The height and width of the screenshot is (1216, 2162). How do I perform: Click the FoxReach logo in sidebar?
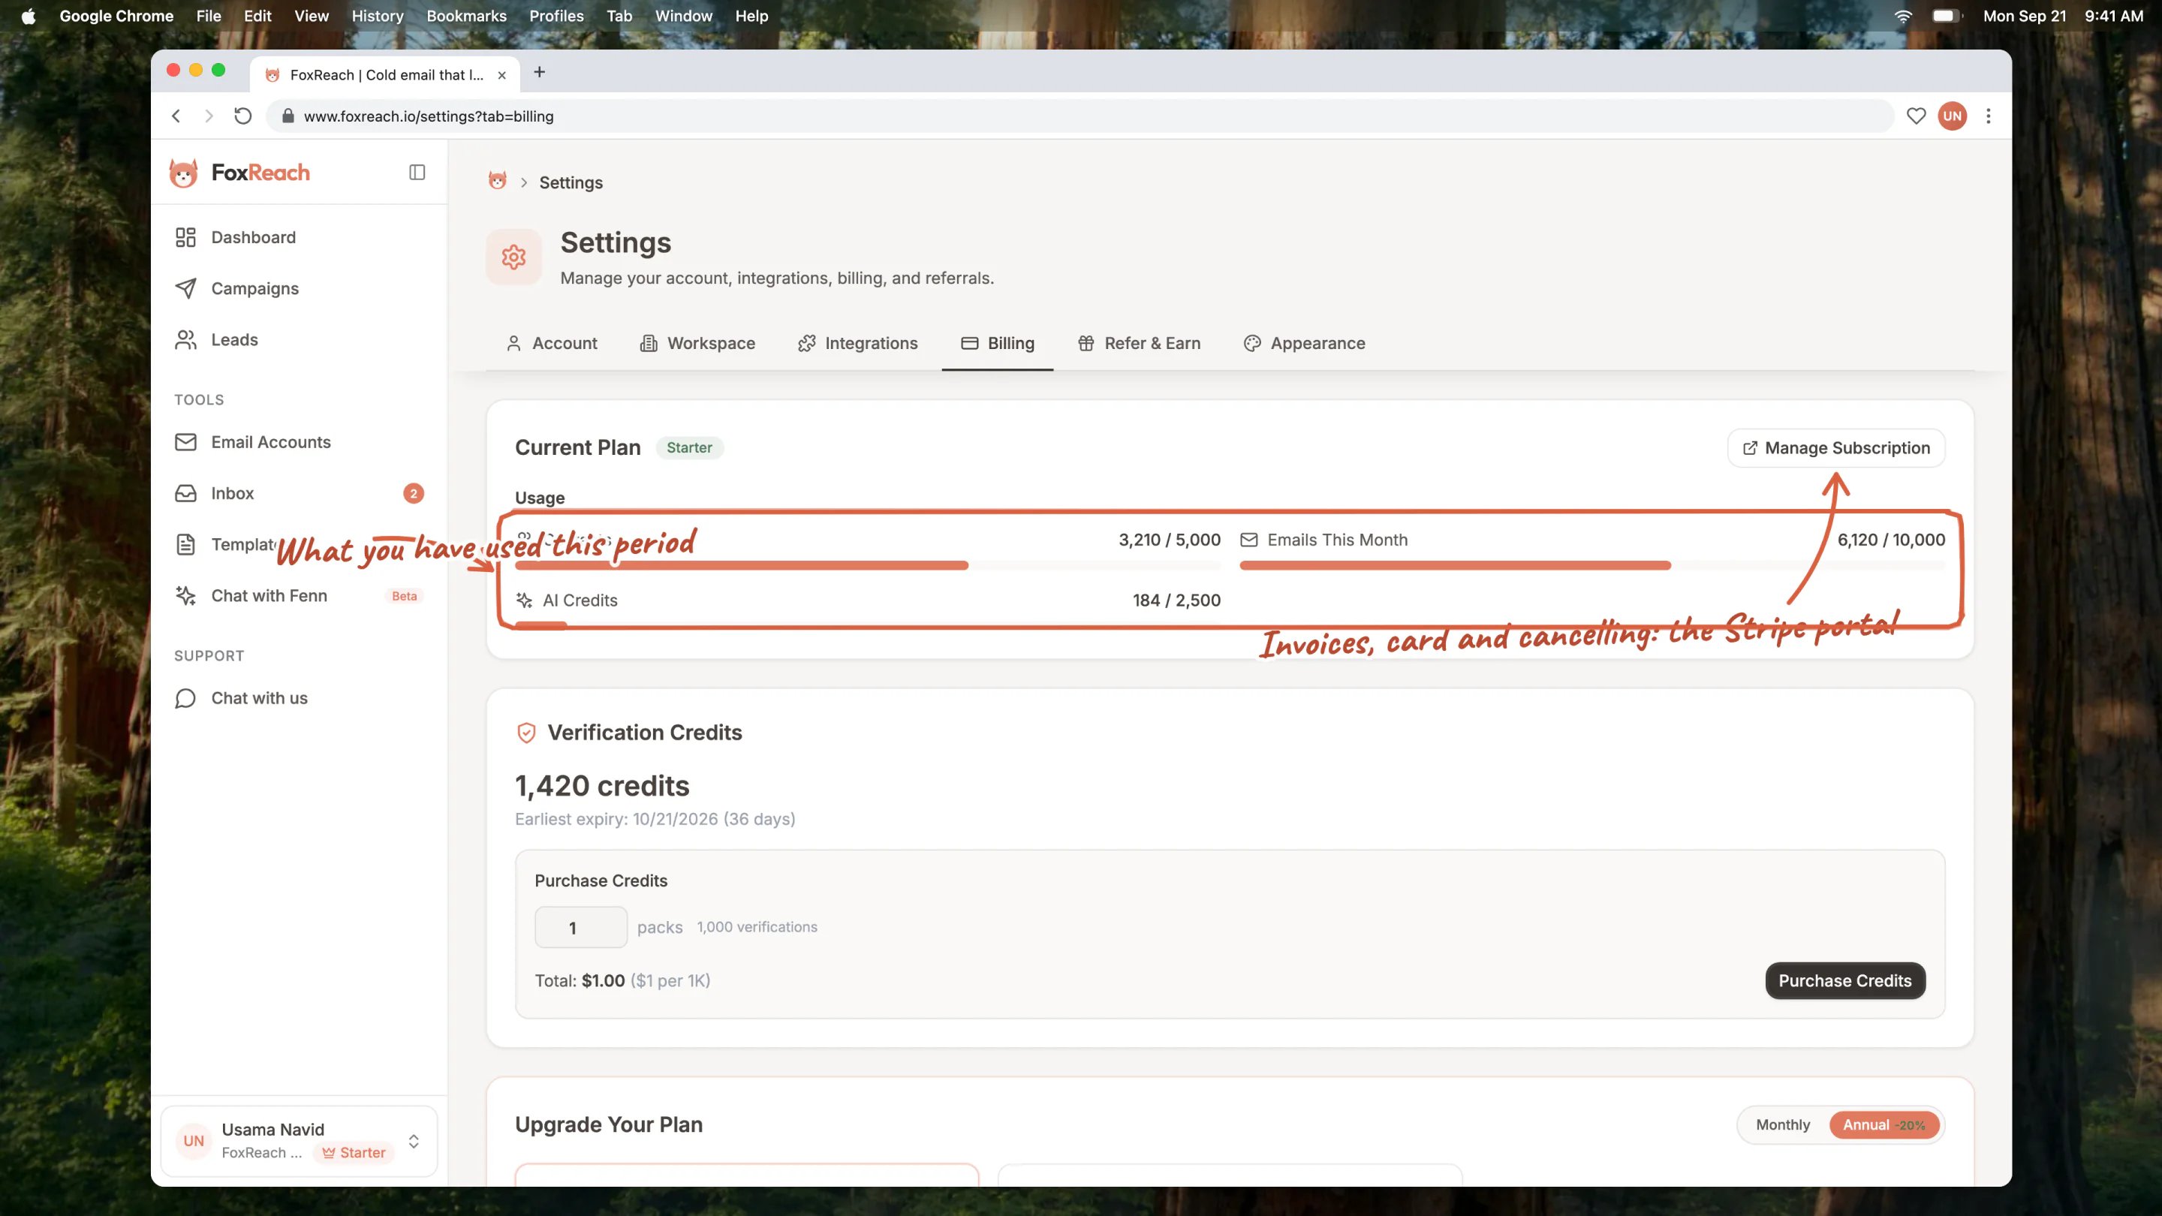pyautogui.click(x=240, y=173)
